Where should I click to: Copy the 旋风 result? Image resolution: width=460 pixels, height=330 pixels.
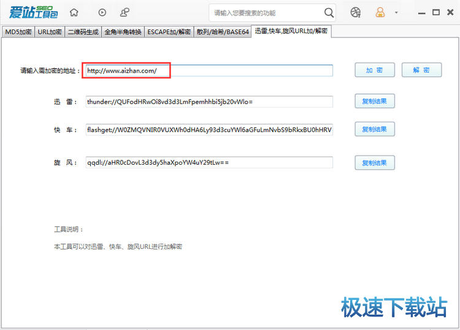(375, 163)
